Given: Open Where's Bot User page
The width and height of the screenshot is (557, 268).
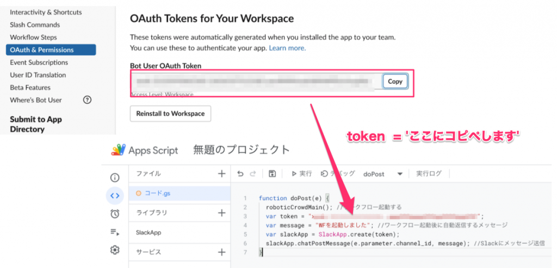Looking at the screenshot, I should point(36,100).
